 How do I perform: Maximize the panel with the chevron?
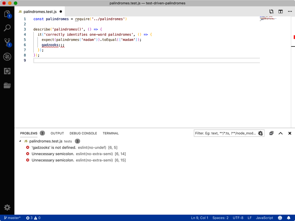[281, 133]
